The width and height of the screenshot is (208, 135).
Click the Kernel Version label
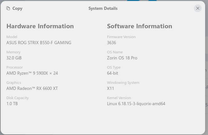pos(119,98)
